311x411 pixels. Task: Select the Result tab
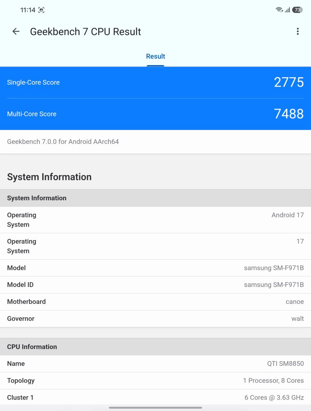[156, 56]
